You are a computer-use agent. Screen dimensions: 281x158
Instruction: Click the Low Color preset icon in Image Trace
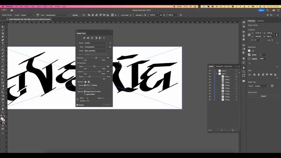(x=92, y=38)
